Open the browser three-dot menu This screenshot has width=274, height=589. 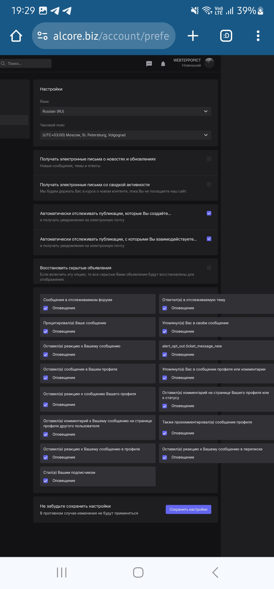(x=258, y=36)
